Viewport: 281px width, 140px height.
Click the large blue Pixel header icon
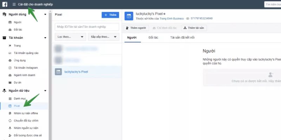129,16
